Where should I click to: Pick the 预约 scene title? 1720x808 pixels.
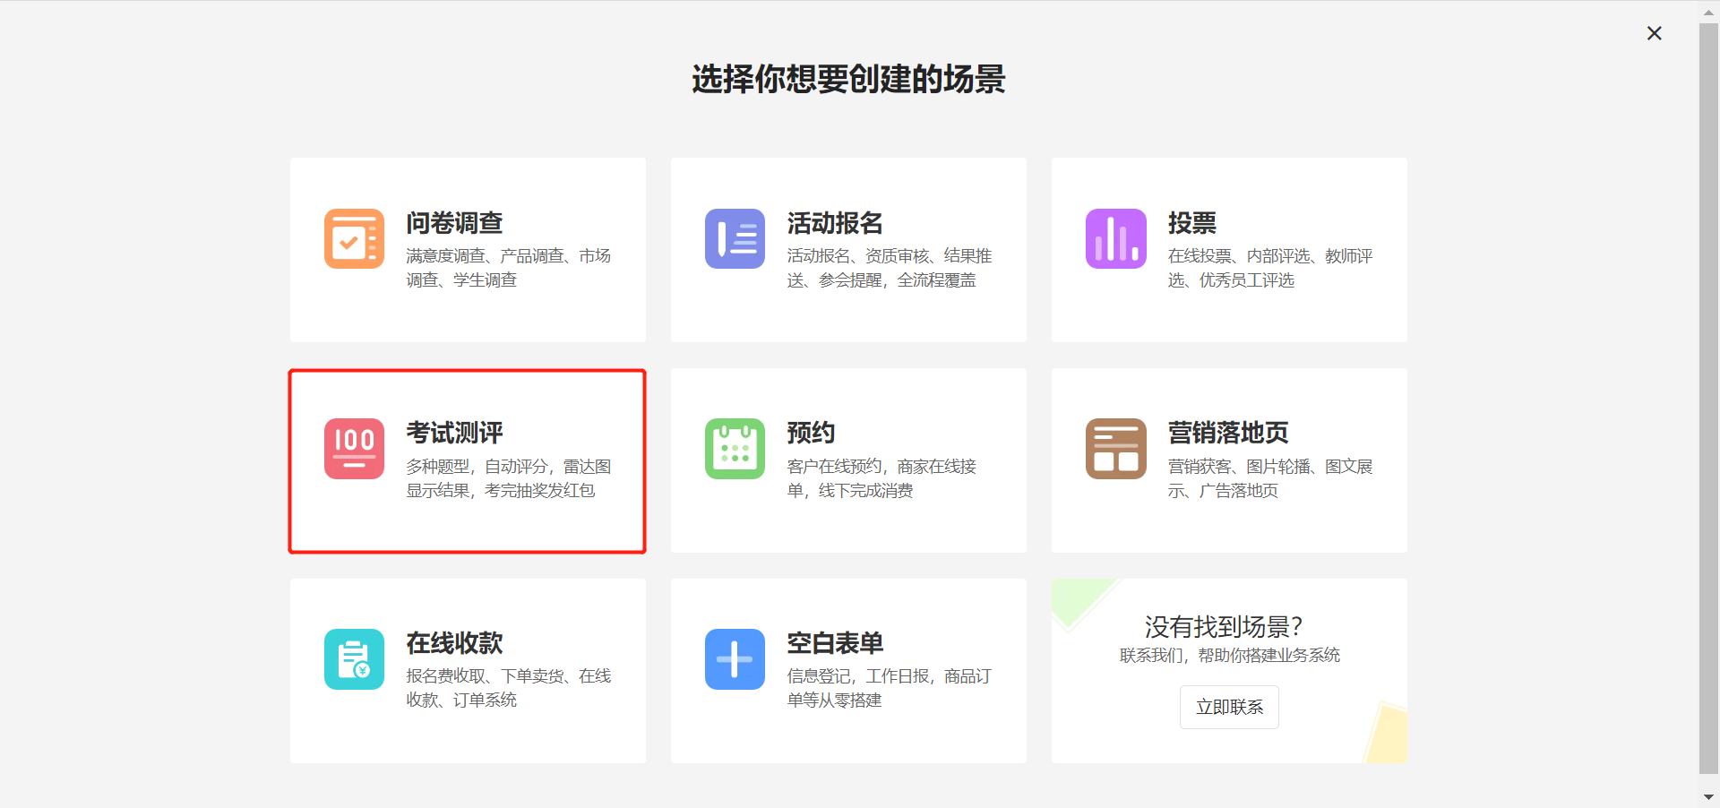[811, 433]
